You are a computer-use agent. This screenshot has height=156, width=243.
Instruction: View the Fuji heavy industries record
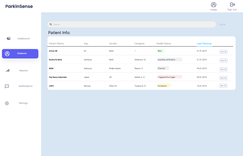tap(223, 78)
